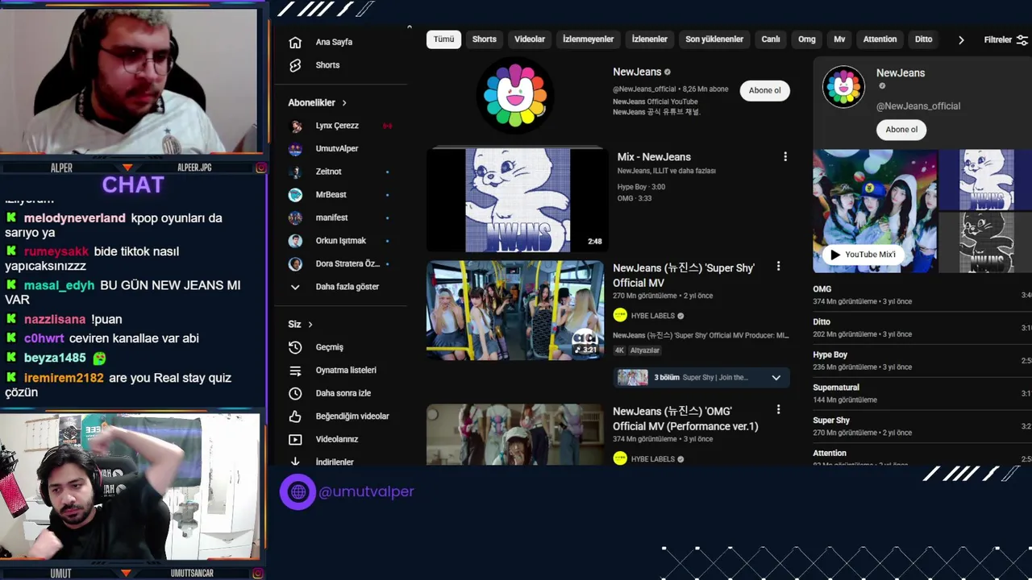The width and height of the screenshot is (1032, 580).
Task: Open UmutvAlper channel avatar
Action: pos(296,149)
